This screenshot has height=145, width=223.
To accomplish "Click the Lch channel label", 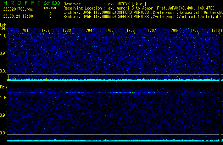I will coord(3,25).
